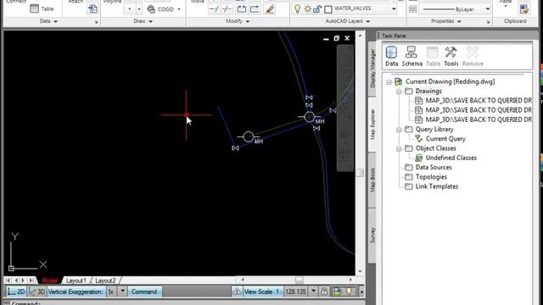The image size is (543, 305).
Task: Open the Display Manager side tab
Action: pos(372,68)
